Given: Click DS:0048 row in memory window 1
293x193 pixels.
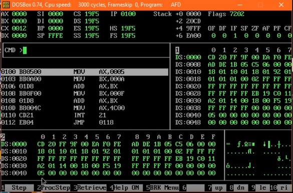Looking at the screenshot, I should tap(233, 123).
